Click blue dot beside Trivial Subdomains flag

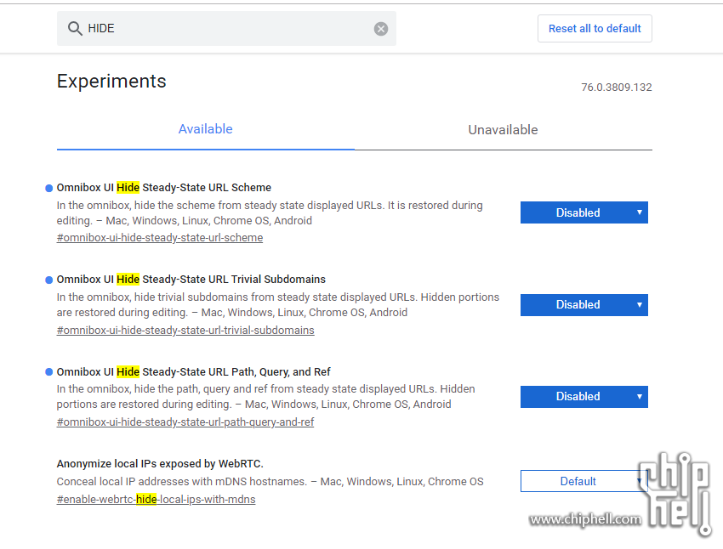pyautogui.click(x=48, y=280)
